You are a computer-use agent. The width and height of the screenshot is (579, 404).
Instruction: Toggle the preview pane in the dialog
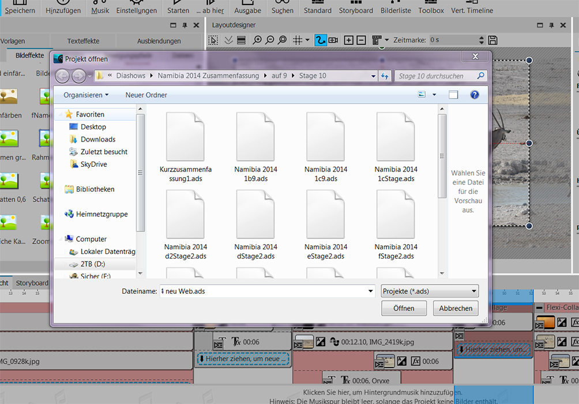point(453,95)
